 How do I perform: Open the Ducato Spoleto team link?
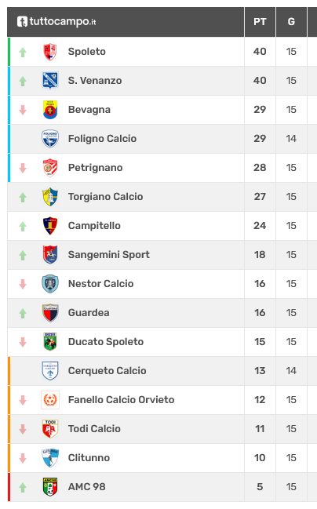tap(106, 342)
